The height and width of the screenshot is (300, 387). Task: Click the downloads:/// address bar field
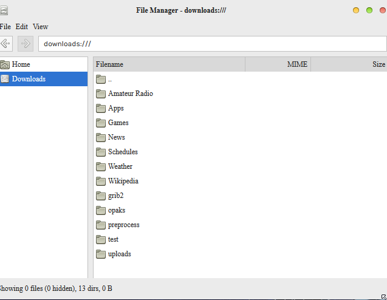pyautogui.click(x=212, y=44)
